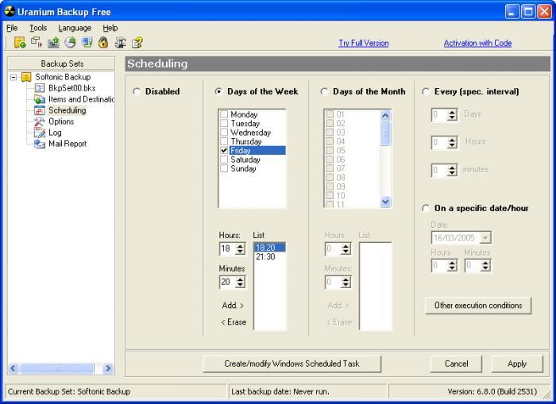This screenshot has width=556, height=404.
Task: Click the help question mark toolbar icon
Action: [x=137, y=43]
